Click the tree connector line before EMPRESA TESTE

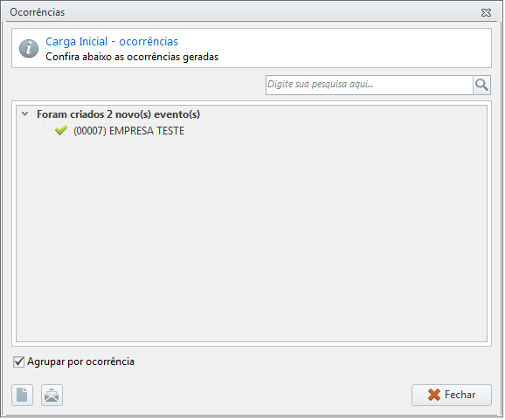click(48, 128)
